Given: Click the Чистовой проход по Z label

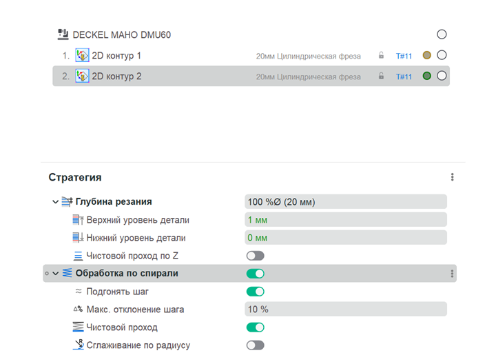Looking at the screenshot, I should point(132,256).
